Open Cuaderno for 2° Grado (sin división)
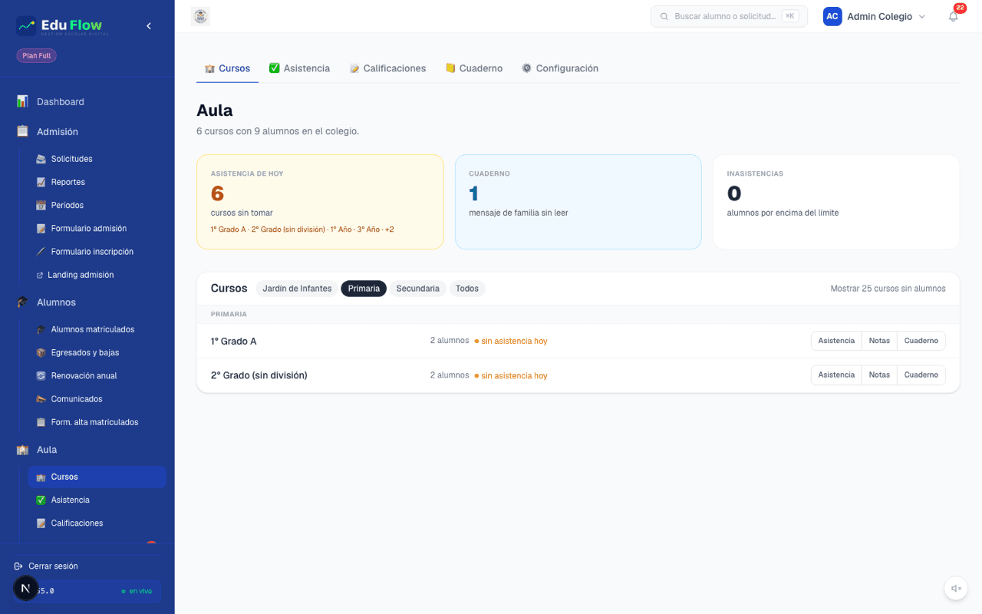The width and height of the screenshot is (982, 614). point(921,375)
